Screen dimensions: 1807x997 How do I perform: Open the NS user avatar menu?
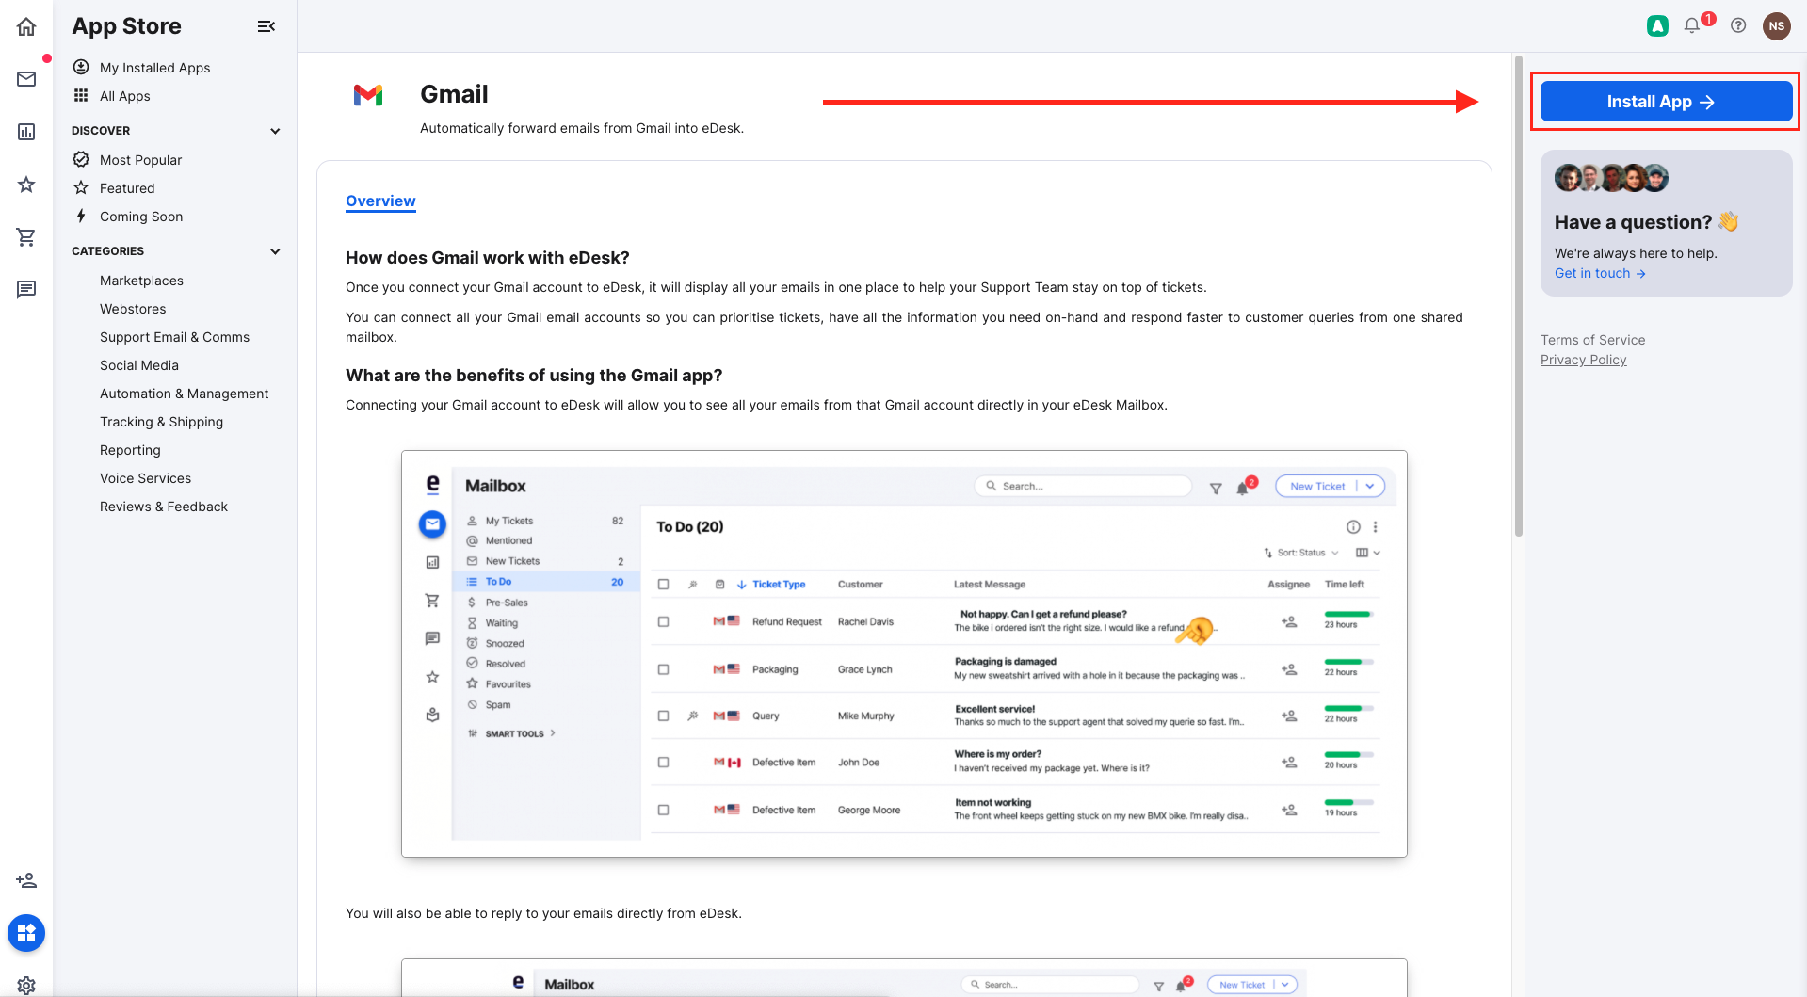pos(1777,25)
